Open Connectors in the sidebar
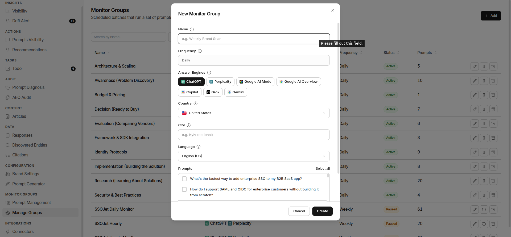This screenshot has width=511, height=237. [x=23, y=232]
